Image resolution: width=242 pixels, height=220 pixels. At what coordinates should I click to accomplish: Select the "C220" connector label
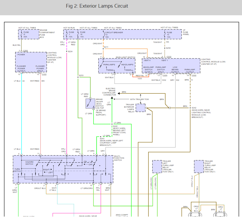click(165, 76)
